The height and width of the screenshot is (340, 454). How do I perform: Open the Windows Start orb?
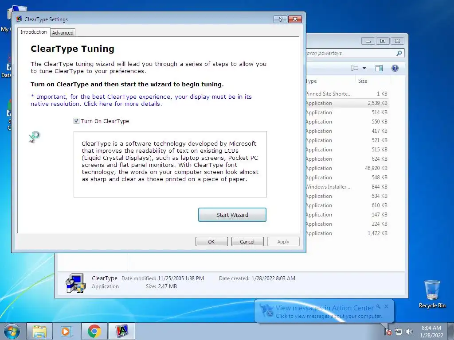(x=12, y=331)
